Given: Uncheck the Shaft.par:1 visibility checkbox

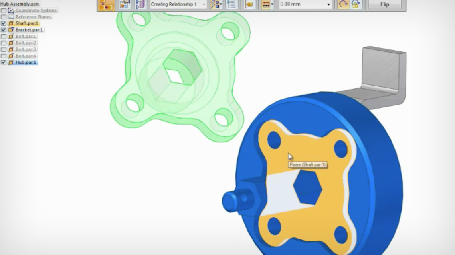Looking at the screenshot, I should click(3, 23).
